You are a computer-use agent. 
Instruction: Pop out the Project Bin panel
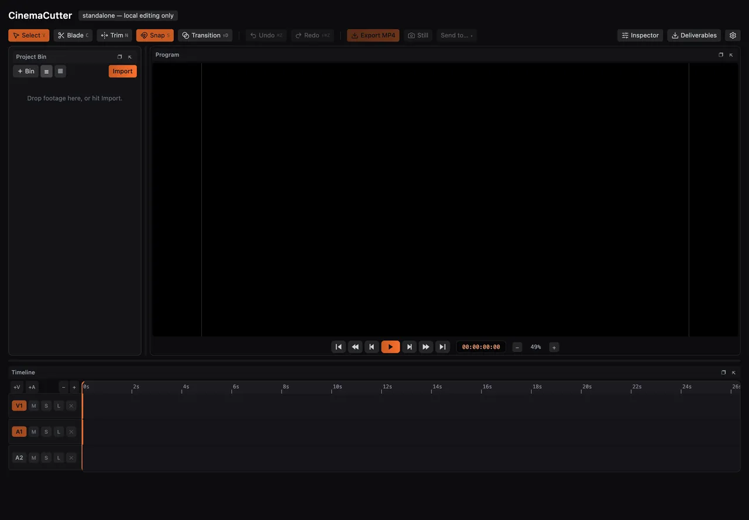click(x=120, y=57)
